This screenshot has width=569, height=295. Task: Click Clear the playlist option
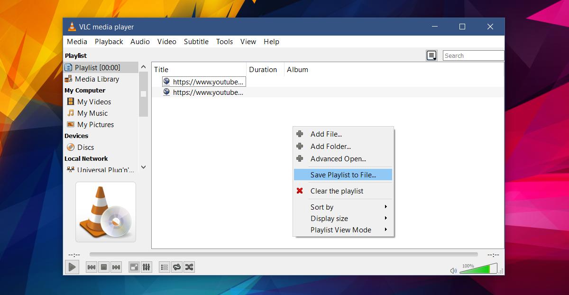343,191
